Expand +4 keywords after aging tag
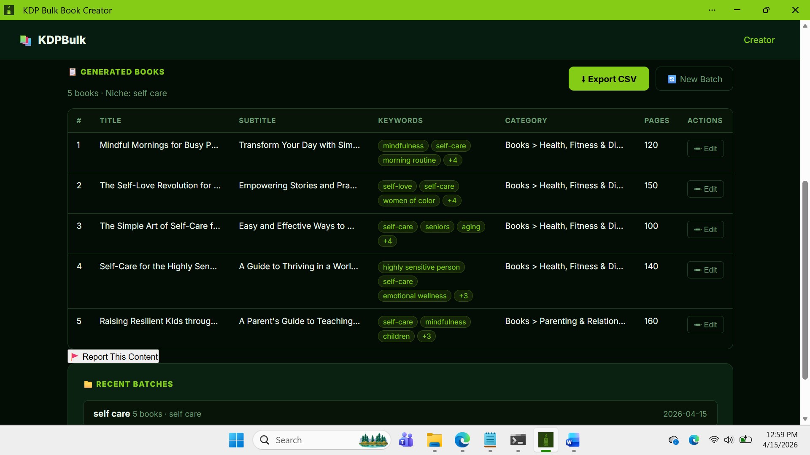The image size is (810, 455). [x=387, y=241]
